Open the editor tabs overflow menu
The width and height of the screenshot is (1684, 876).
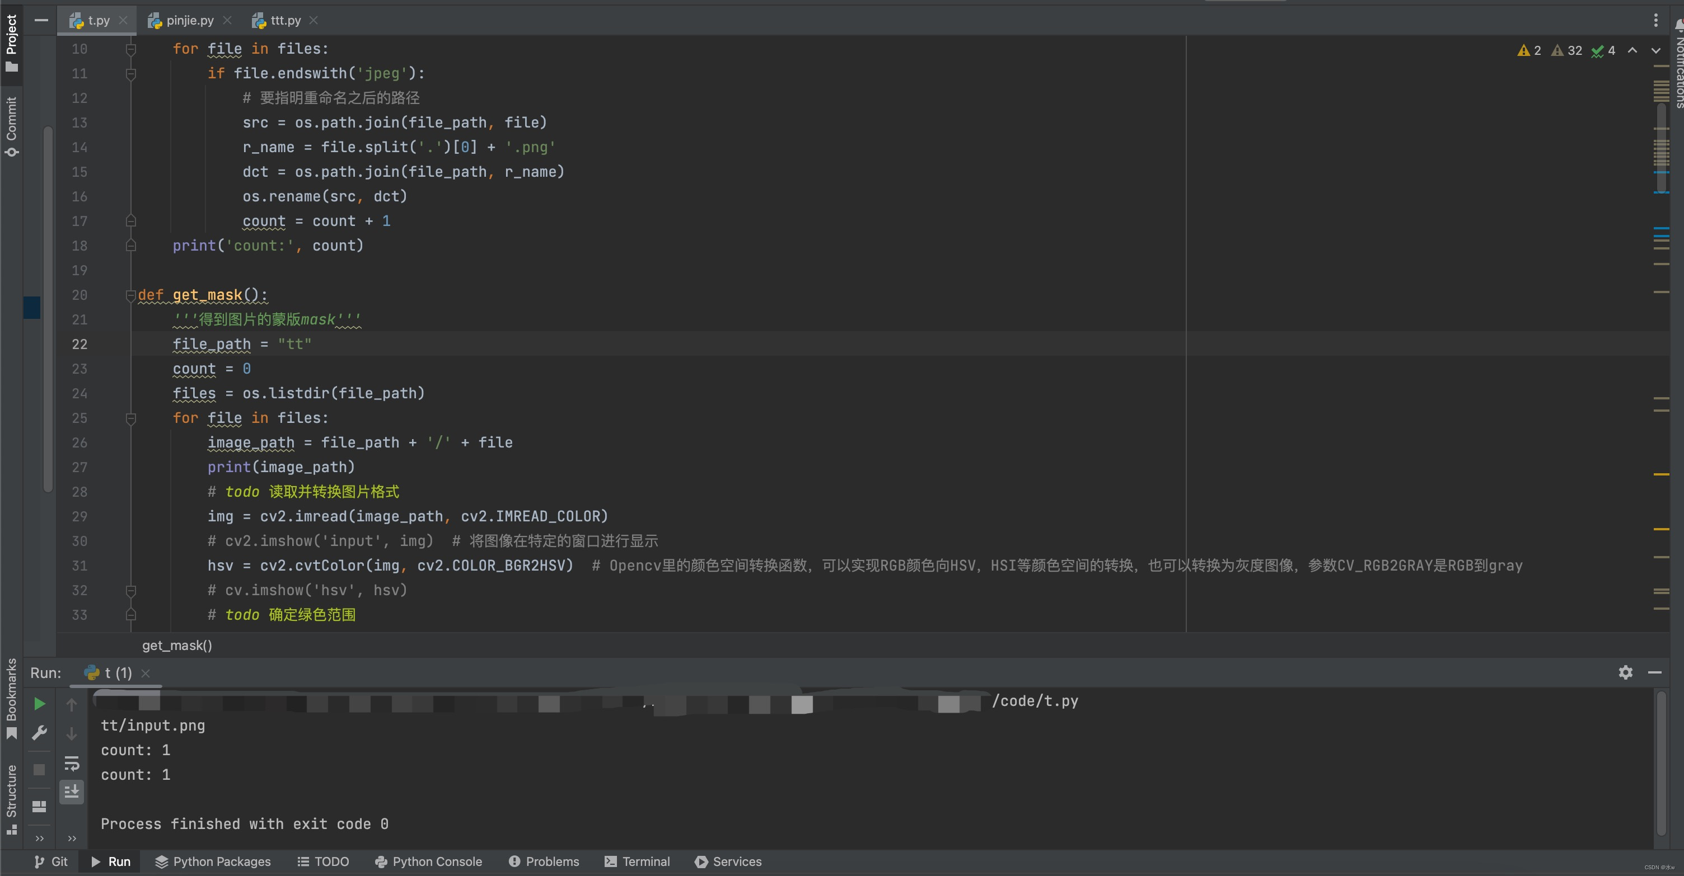click(x=1655, y=20)
